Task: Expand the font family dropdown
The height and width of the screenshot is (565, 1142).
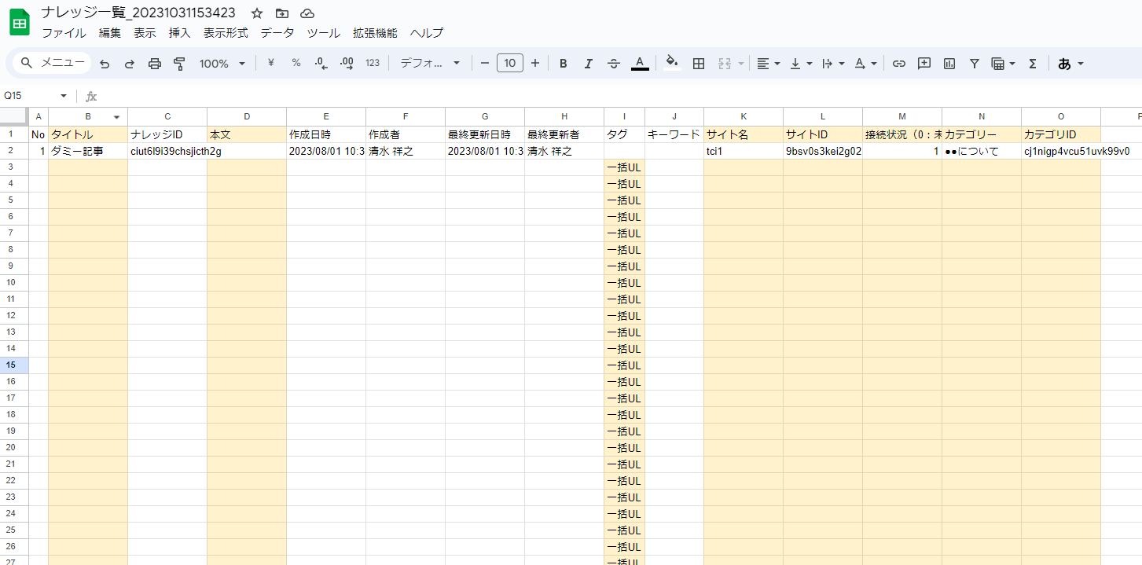Action: click(x=430, y=64)
